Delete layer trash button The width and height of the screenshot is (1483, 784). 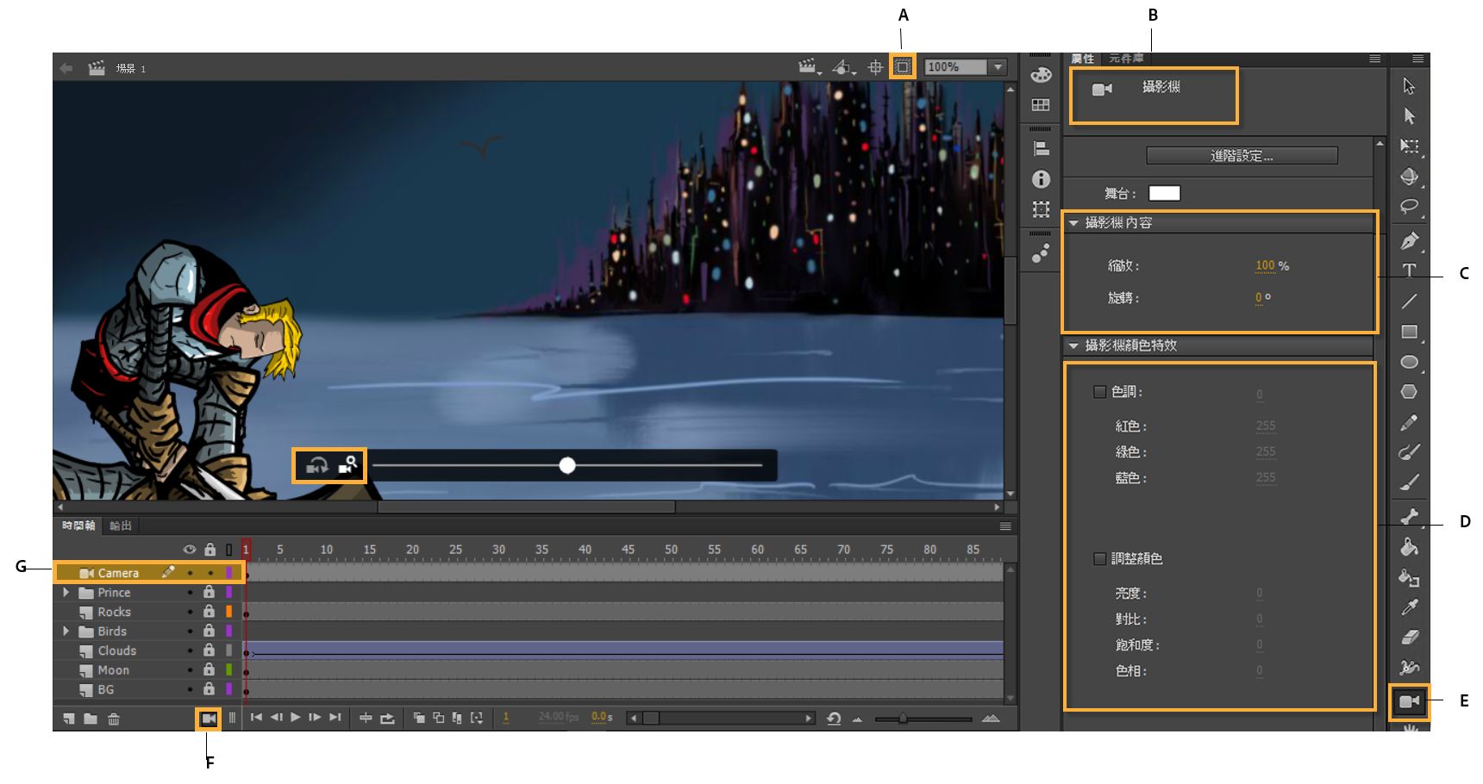click(114, 719)
